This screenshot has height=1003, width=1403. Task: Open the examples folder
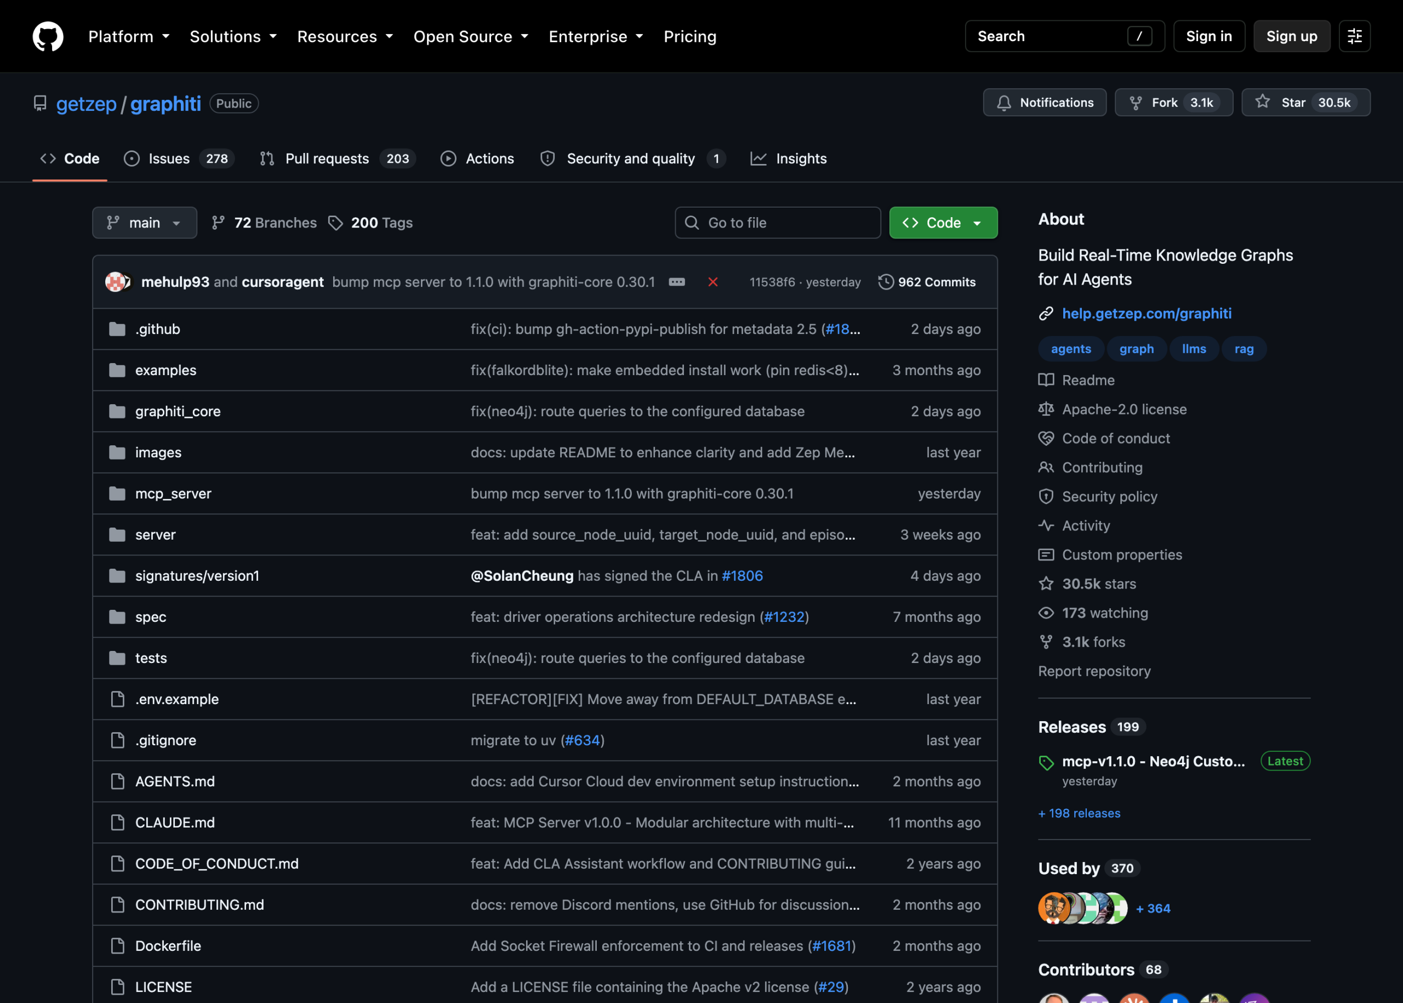(x=166, y=371)
